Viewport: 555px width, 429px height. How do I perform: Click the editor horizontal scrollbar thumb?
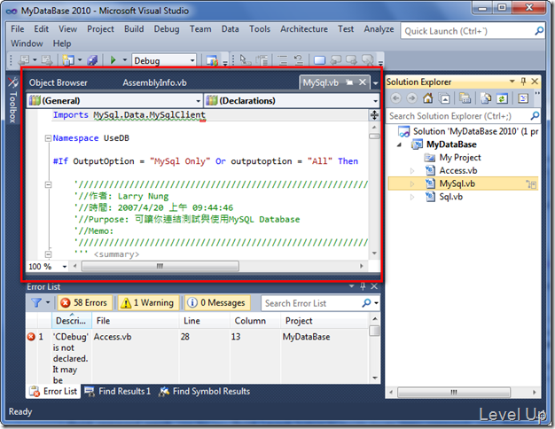click(x=160, y=266)
